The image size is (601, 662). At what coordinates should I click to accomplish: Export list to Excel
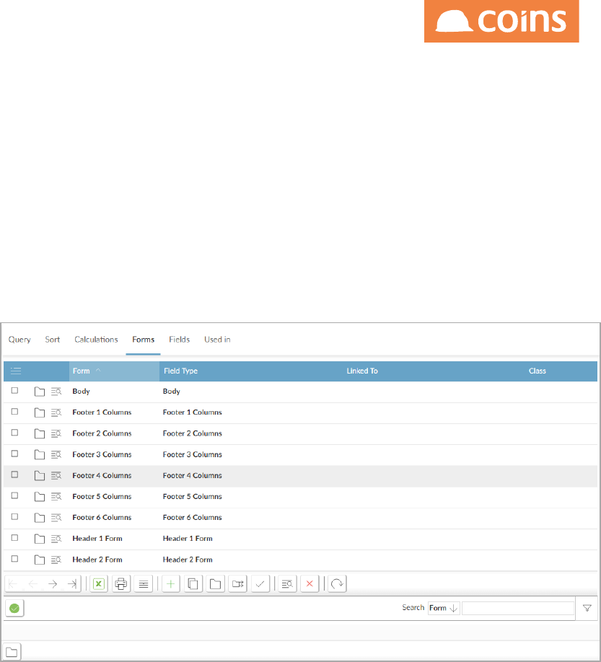(99, 584)
